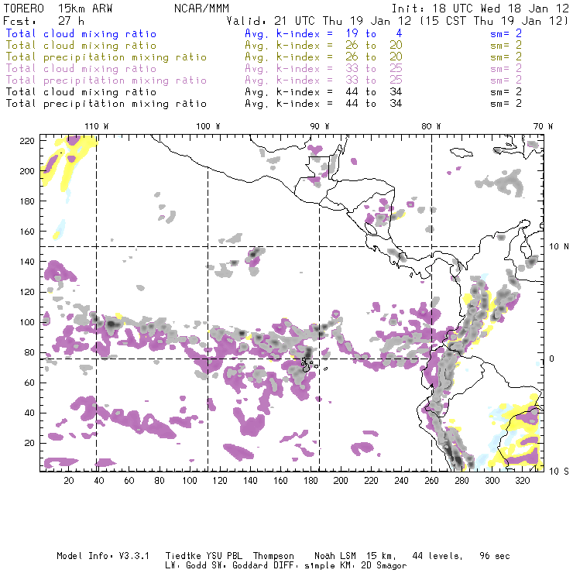Select the olive 'Total cloud mixing ratio' legend entry

pyautogui.click(x=81, y=46)
